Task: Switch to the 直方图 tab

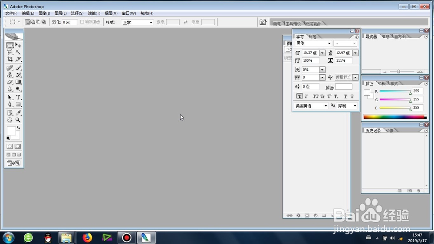Action: tap(400, 36)
